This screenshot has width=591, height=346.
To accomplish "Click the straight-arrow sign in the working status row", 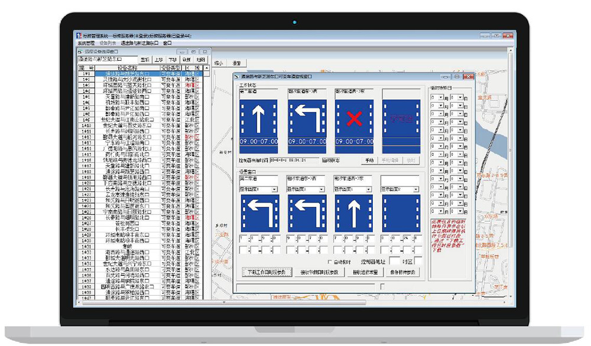I will (258, 121).
